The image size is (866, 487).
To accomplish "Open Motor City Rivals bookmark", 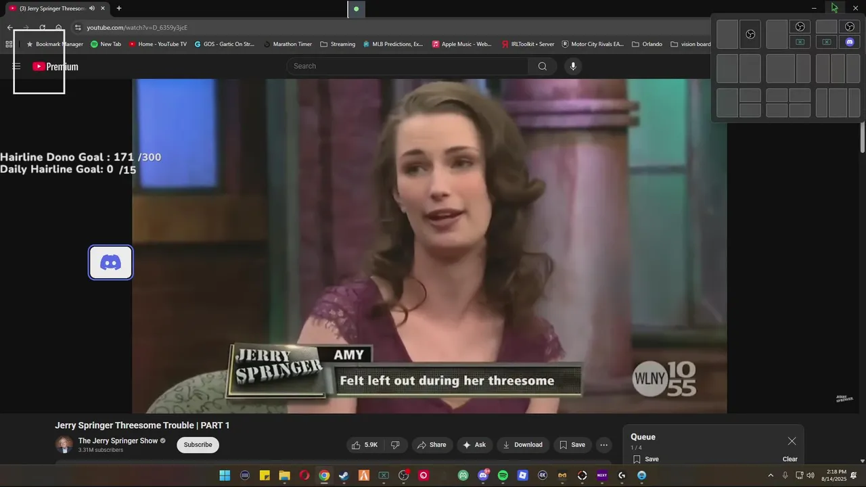I will (x=593, y=44).
